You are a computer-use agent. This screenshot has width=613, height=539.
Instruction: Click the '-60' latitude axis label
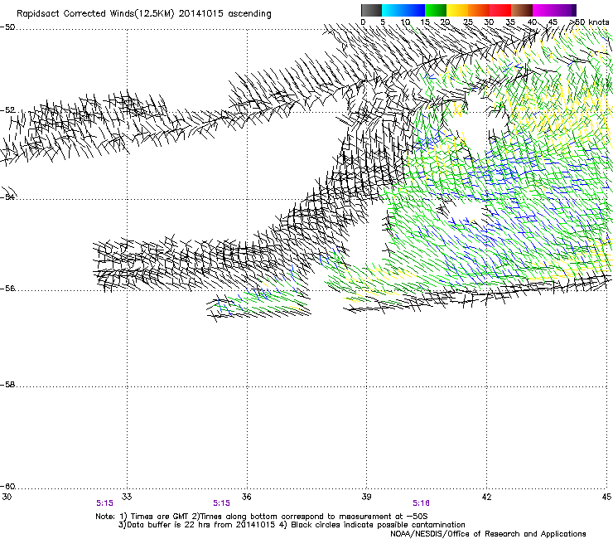pos(7,487)
